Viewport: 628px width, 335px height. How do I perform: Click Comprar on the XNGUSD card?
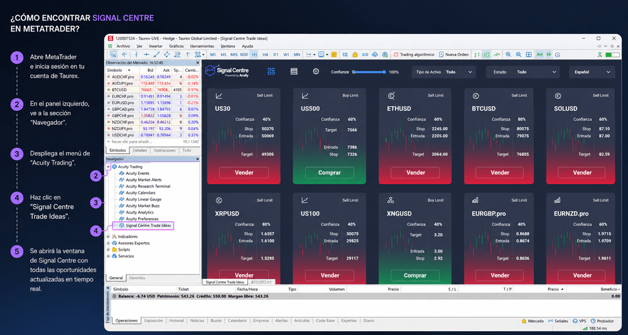click(x=415, y=275)
